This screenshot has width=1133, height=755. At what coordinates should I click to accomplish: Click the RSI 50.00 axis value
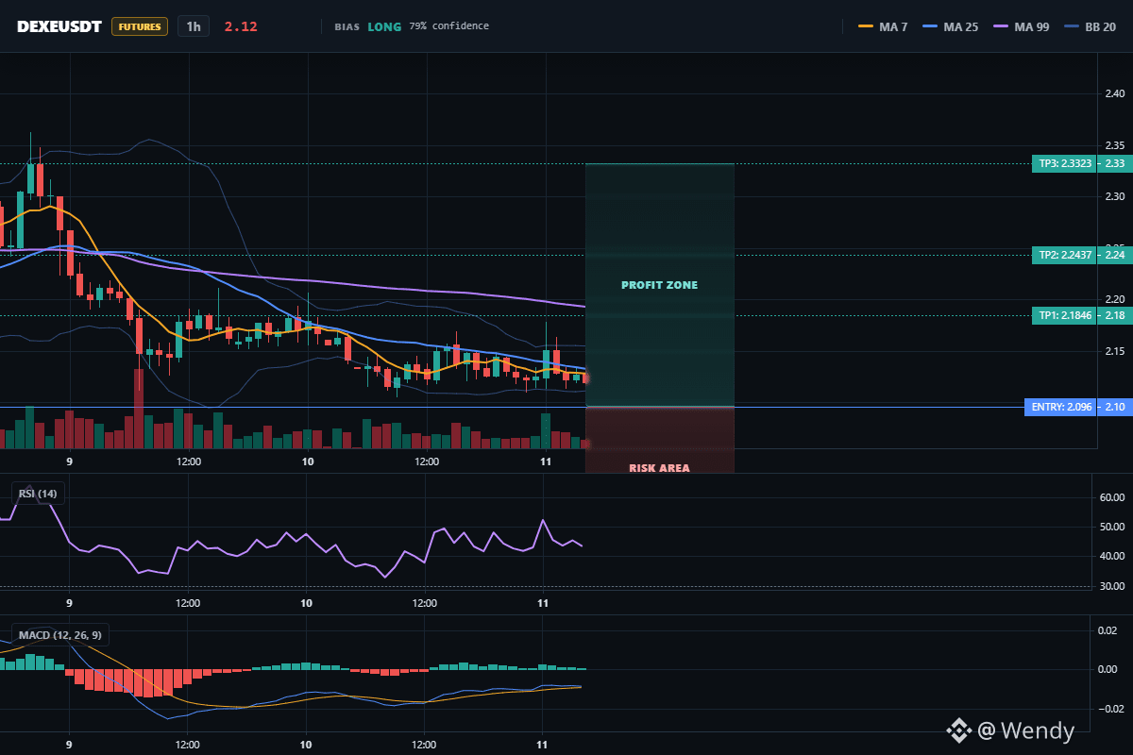1114,527
